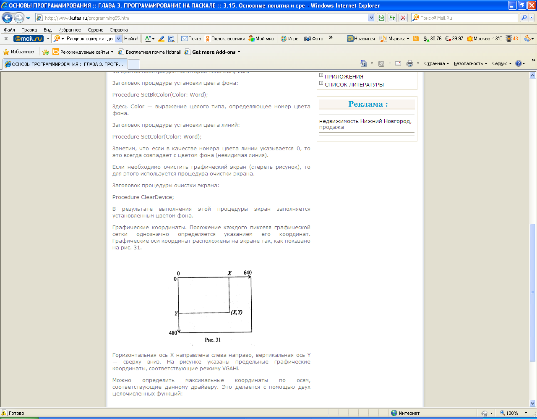Click the browser Forward arrow button
The width and height of the screenshot is (537, 419).
(19, 18)
